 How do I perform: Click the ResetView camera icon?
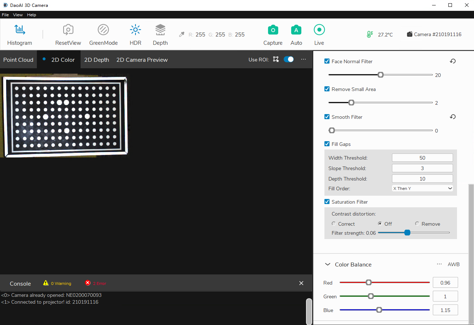[x=68, y=30]
